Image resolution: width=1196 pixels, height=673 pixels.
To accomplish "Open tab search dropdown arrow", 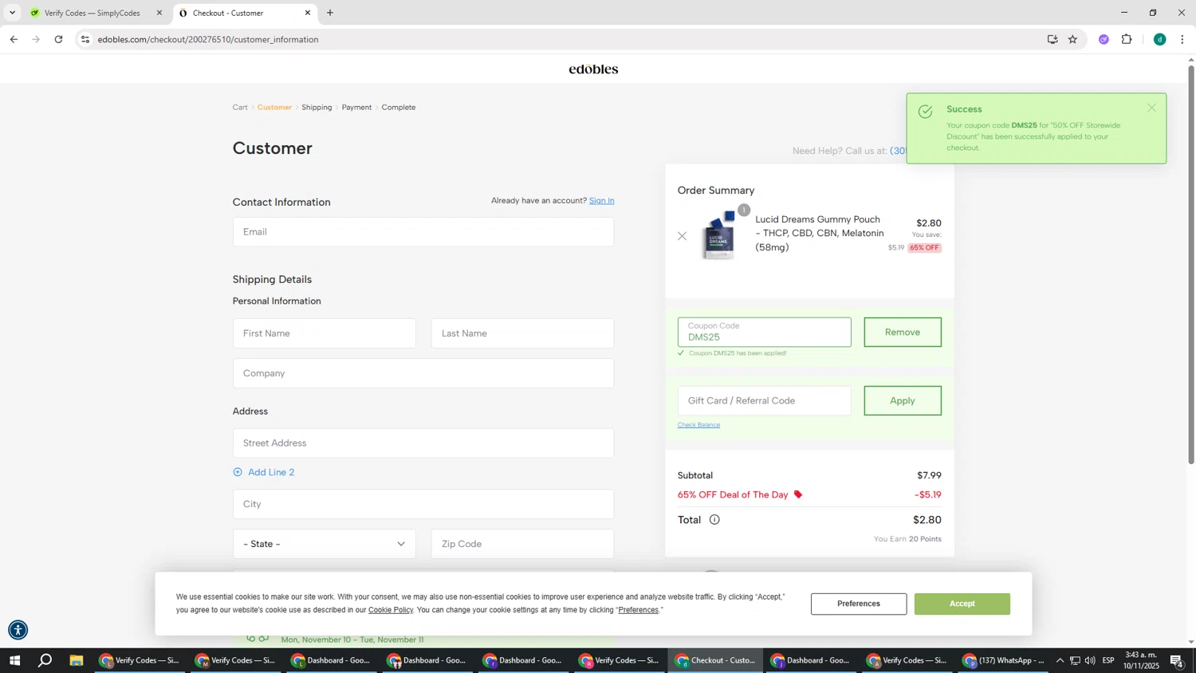I will [x=12, y=13].
